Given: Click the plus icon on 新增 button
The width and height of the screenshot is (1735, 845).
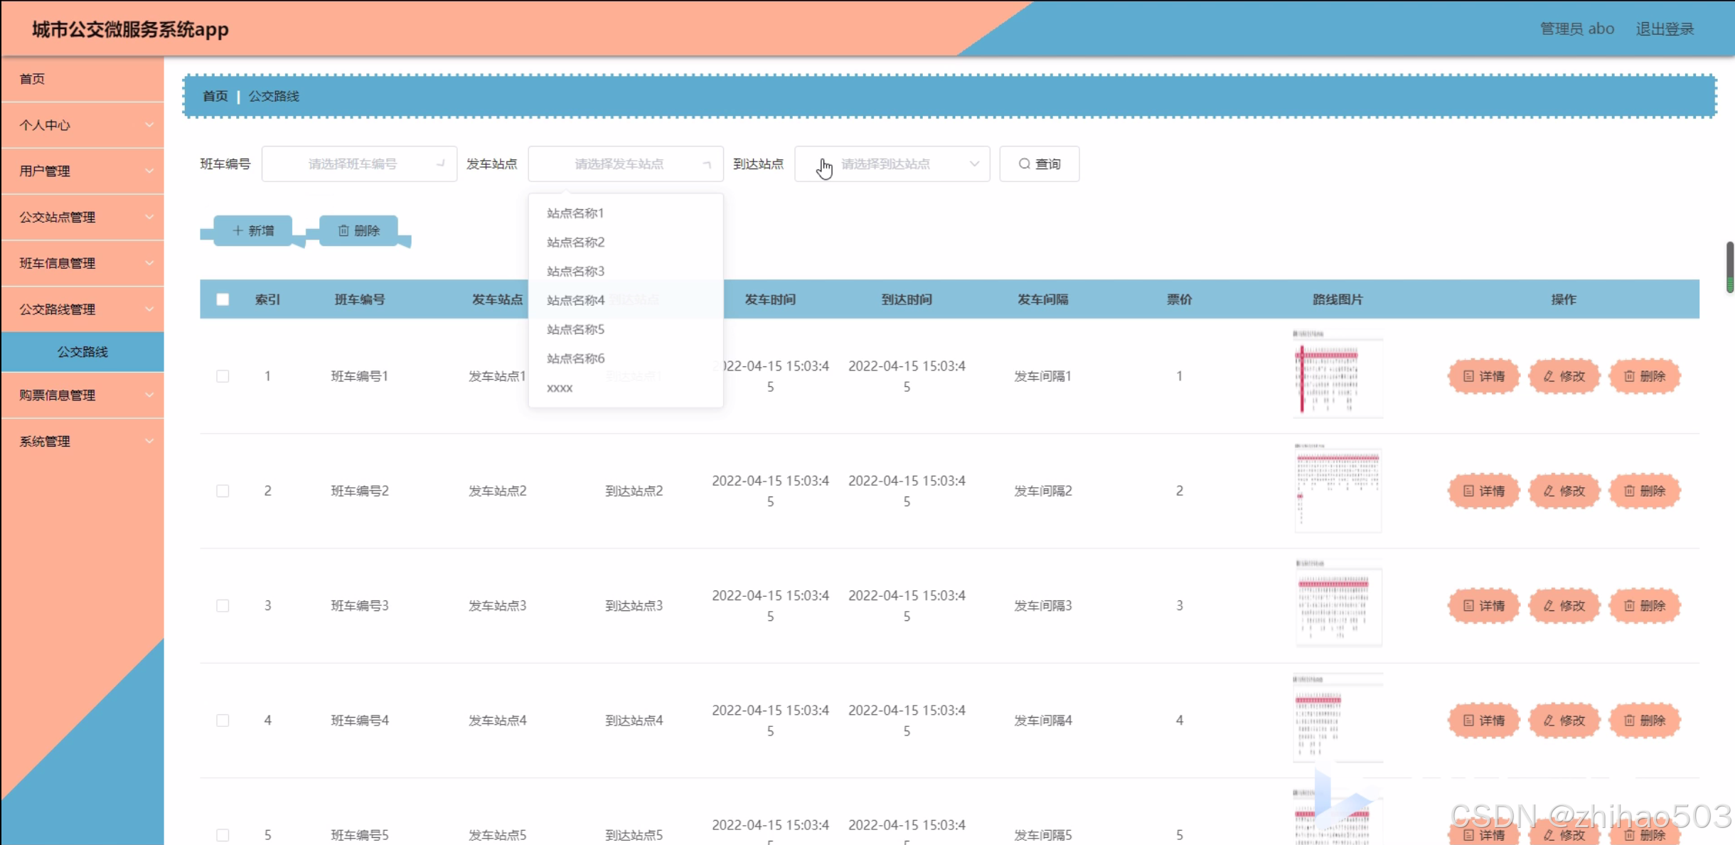Looking at the screenshot, I should coord(238,230).
